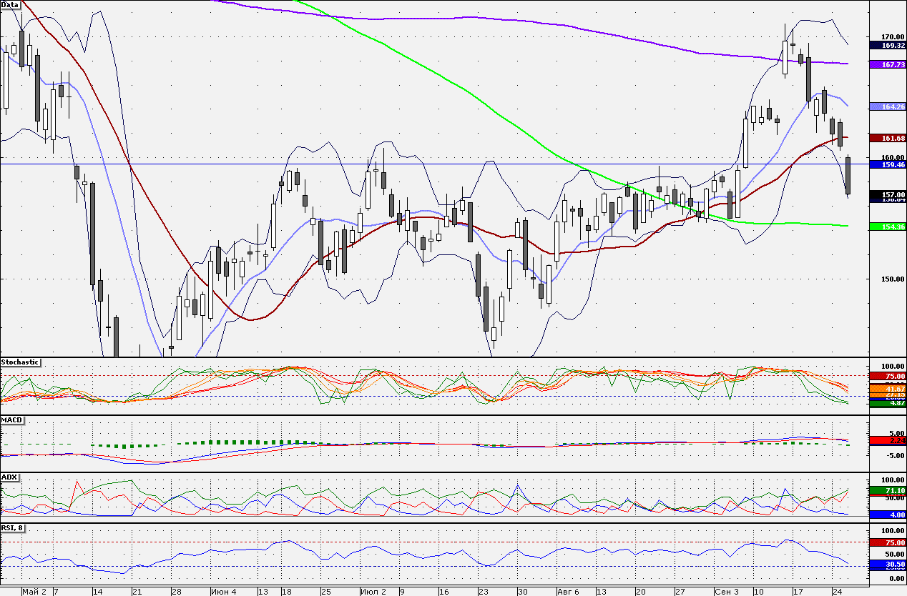Click the green 154.36 moving average tag
Image resolution: width=907 pixels, height=596 pixels.
(888, 227)
